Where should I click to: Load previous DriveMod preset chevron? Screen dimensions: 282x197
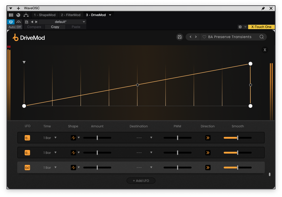[x=190, y=37]
